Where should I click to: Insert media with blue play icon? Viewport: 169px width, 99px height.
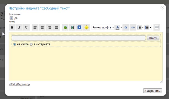click(x=79, y=27)
